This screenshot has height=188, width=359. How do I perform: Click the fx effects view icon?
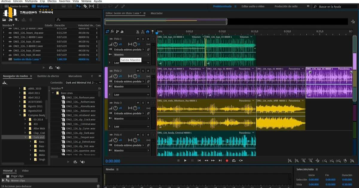(x=112, y=31)
